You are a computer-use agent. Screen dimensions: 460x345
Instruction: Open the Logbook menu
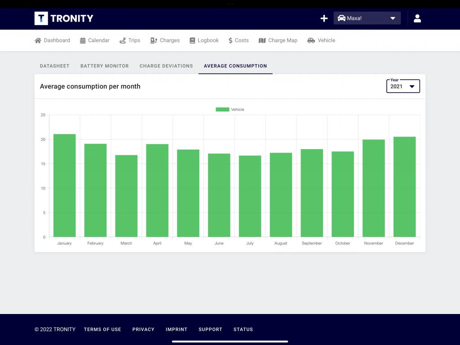(204, 40)
